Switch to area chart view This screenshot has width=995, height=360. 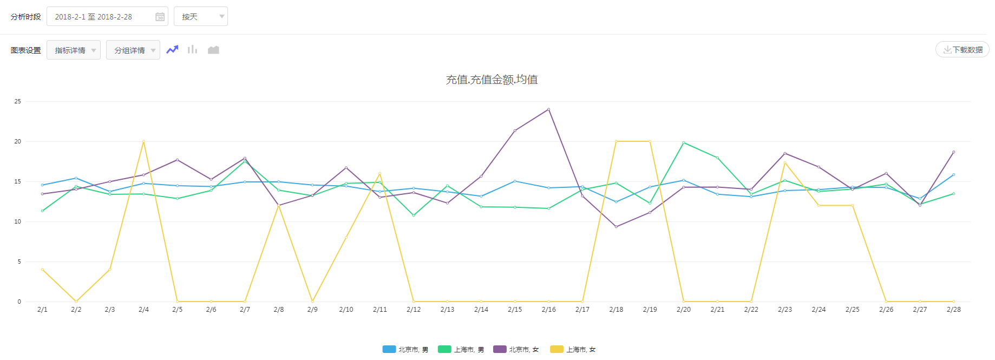point(213,50)
